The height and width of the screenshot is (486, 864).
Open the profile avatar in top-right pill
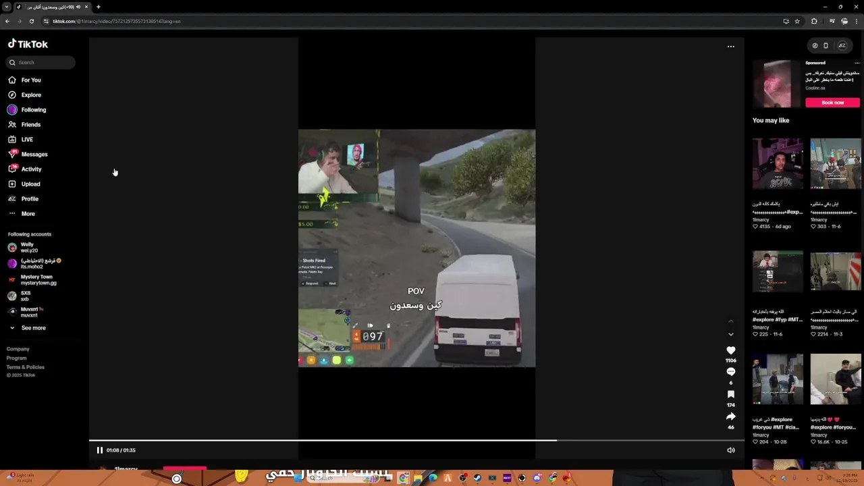[x=842, y=46]
